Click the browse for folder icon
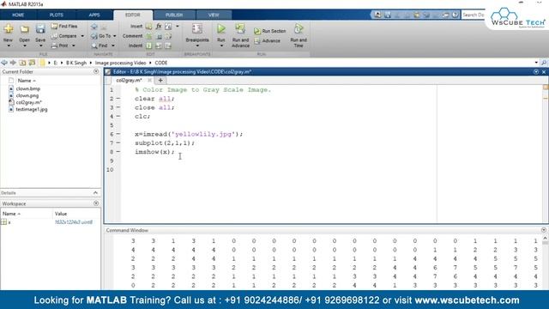 33,63
